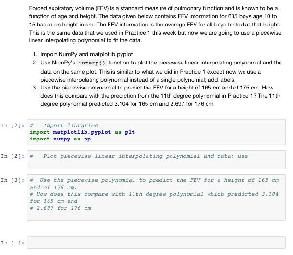This screenshot has width=293, height=255.
Task: Click the '# Import libraries' comment
Action: pyautogui.click(x=64, y=125)
